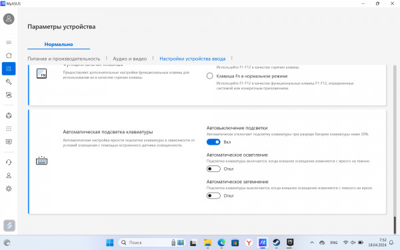Open Microsoft Store from the taskbar
400x250 pixels.
coord(235,243)
